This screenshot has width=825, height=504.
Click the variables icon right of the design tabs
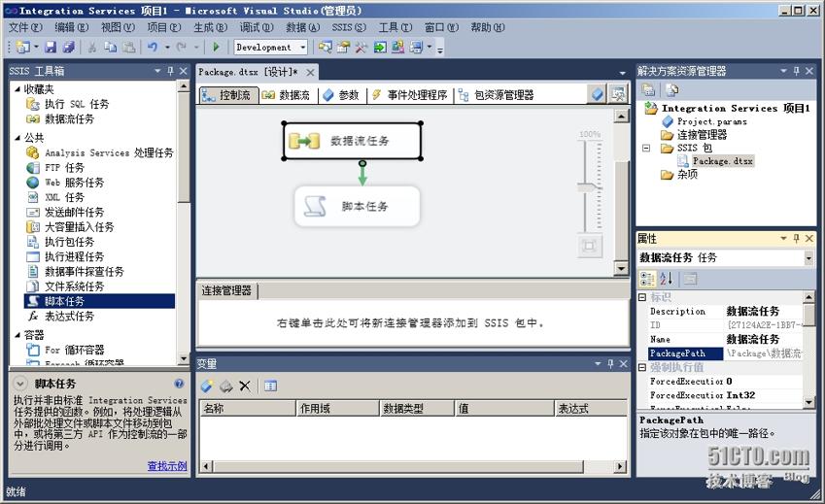[598, 94]
